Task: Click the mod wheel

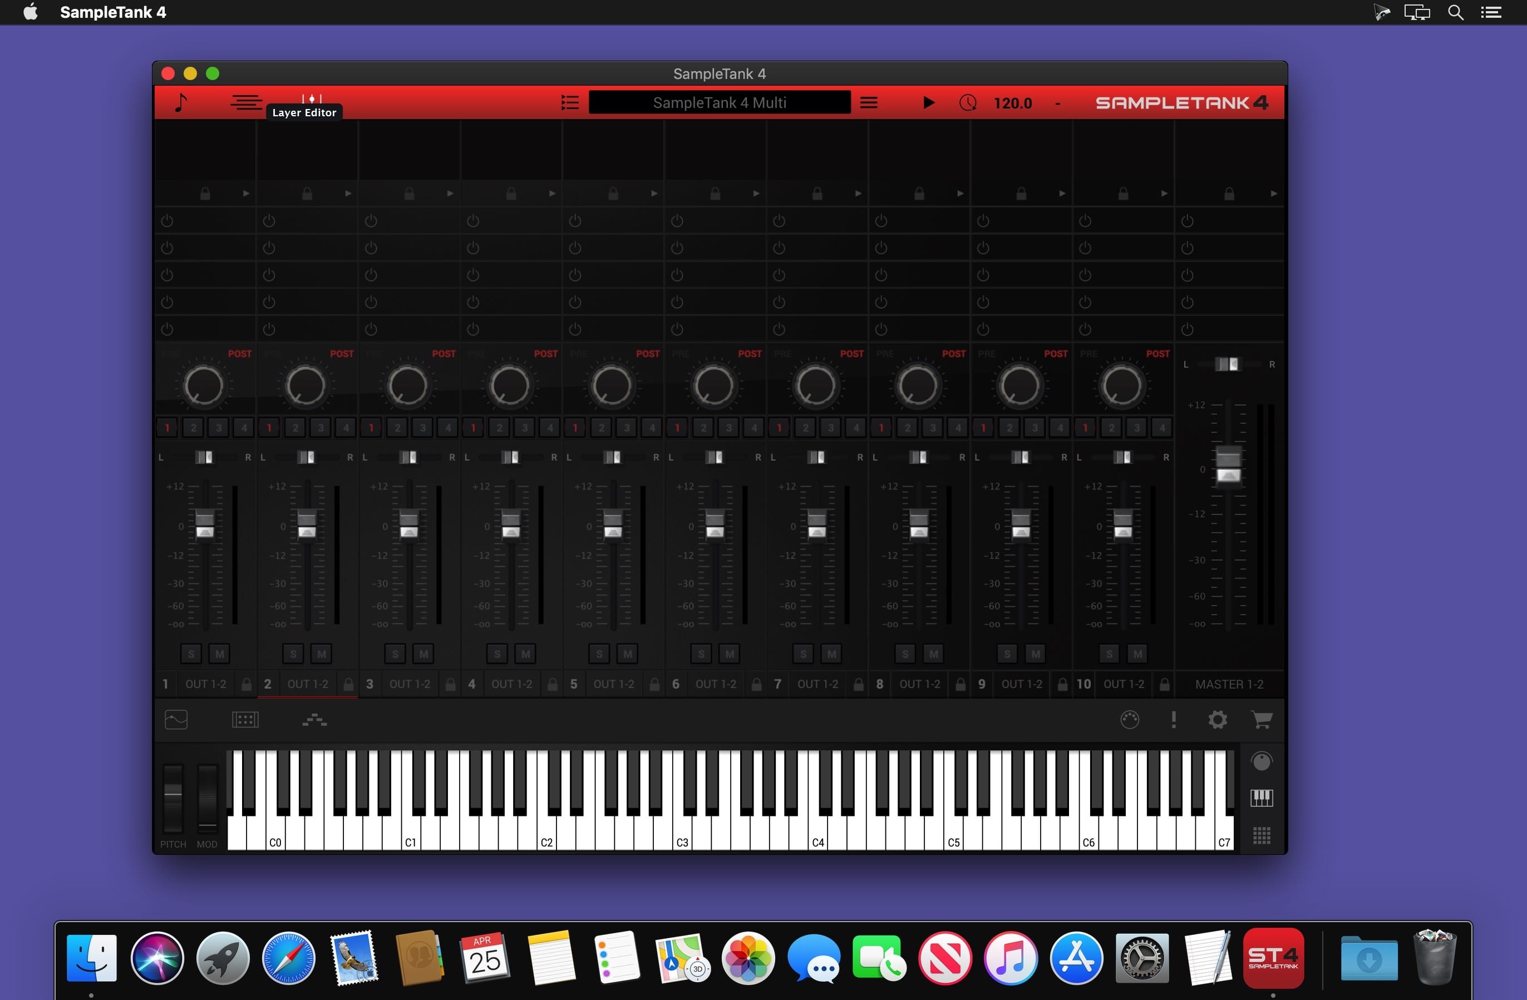Action: (207, 799)
